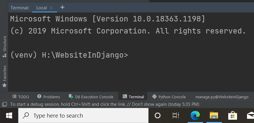Open a new terminal session with plus icon
Image resolution: width=254 pixels, height=123 pixels.
coord(62,8)
